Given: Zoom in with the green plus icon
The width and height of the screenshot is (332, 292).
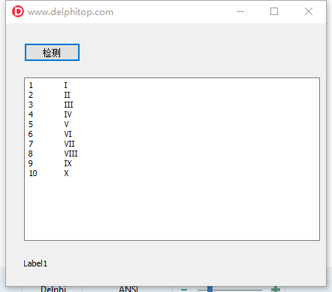Looking at the screenshot, I should click(x=276, y=289).
